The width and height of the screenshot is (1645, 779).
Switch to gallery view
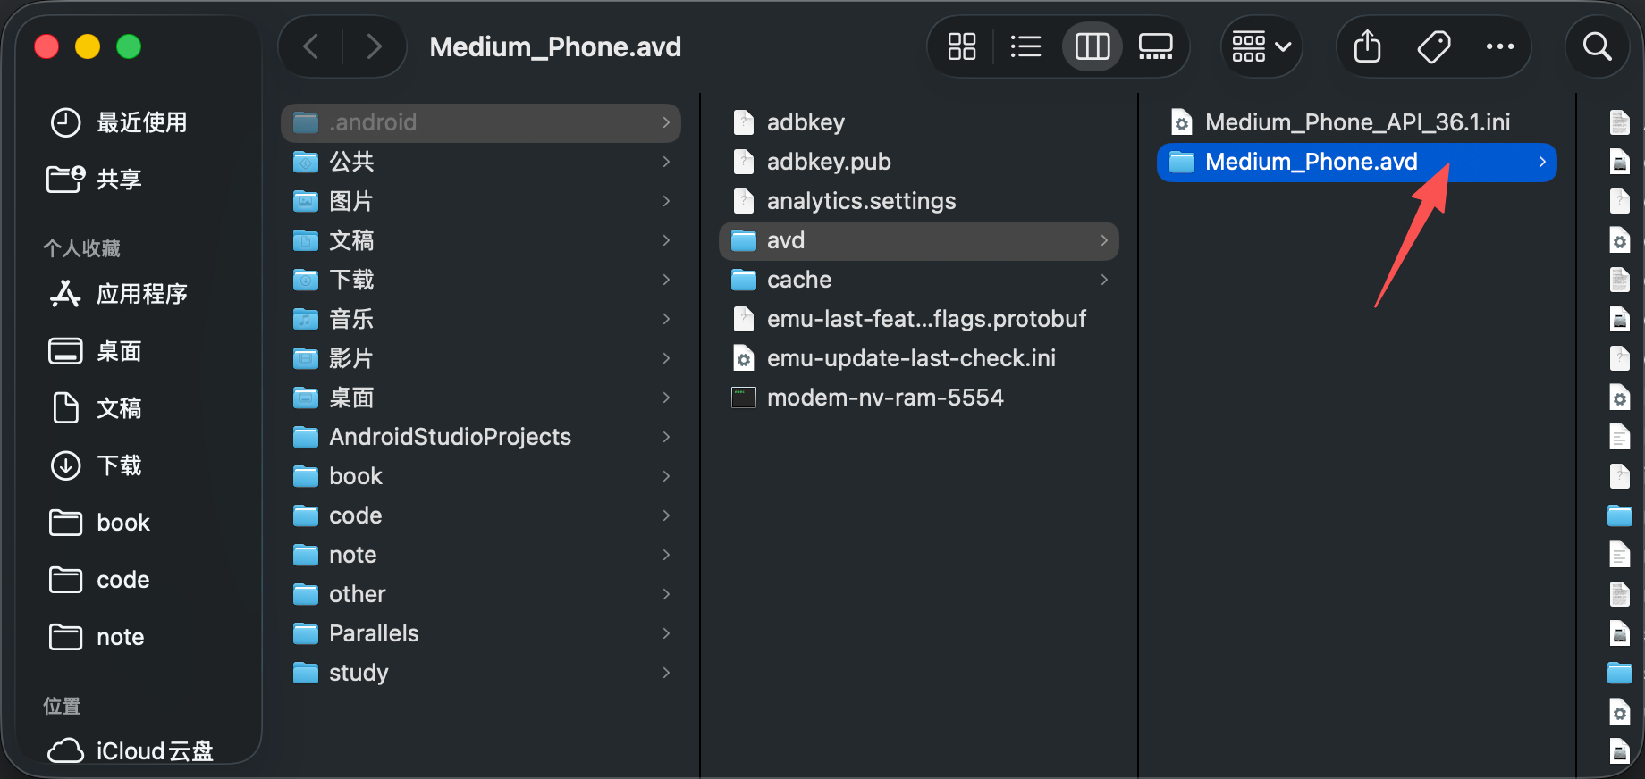tap(1155, 46)
